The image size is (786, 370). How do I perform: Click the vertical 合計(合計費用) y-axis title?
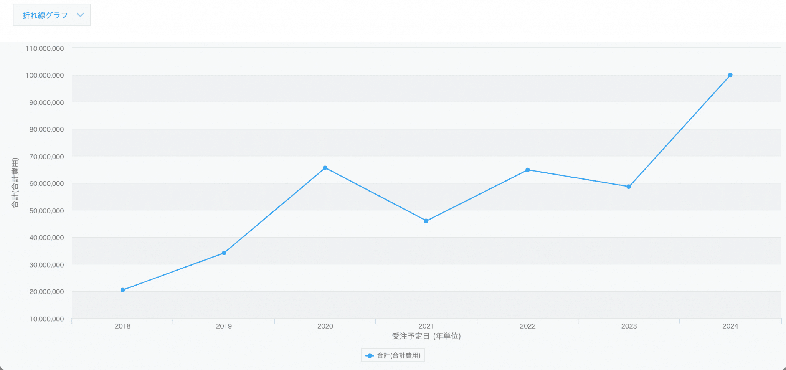point(15,183)
